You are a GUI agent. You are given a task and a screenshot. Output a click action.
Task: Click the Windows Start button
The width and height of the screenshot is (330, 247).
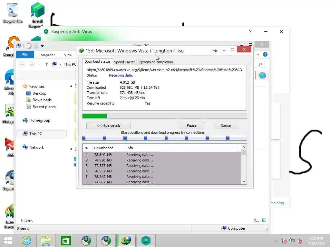click(x=8, y=241)
